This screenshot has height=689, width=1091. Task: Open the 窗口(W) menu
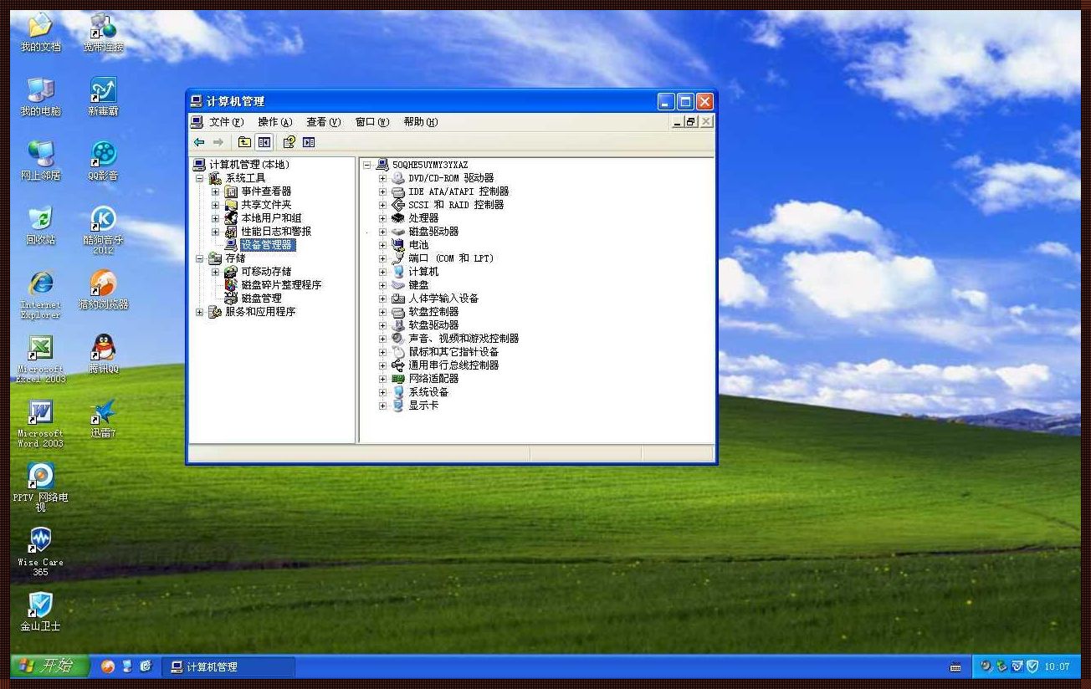point(372,122)
